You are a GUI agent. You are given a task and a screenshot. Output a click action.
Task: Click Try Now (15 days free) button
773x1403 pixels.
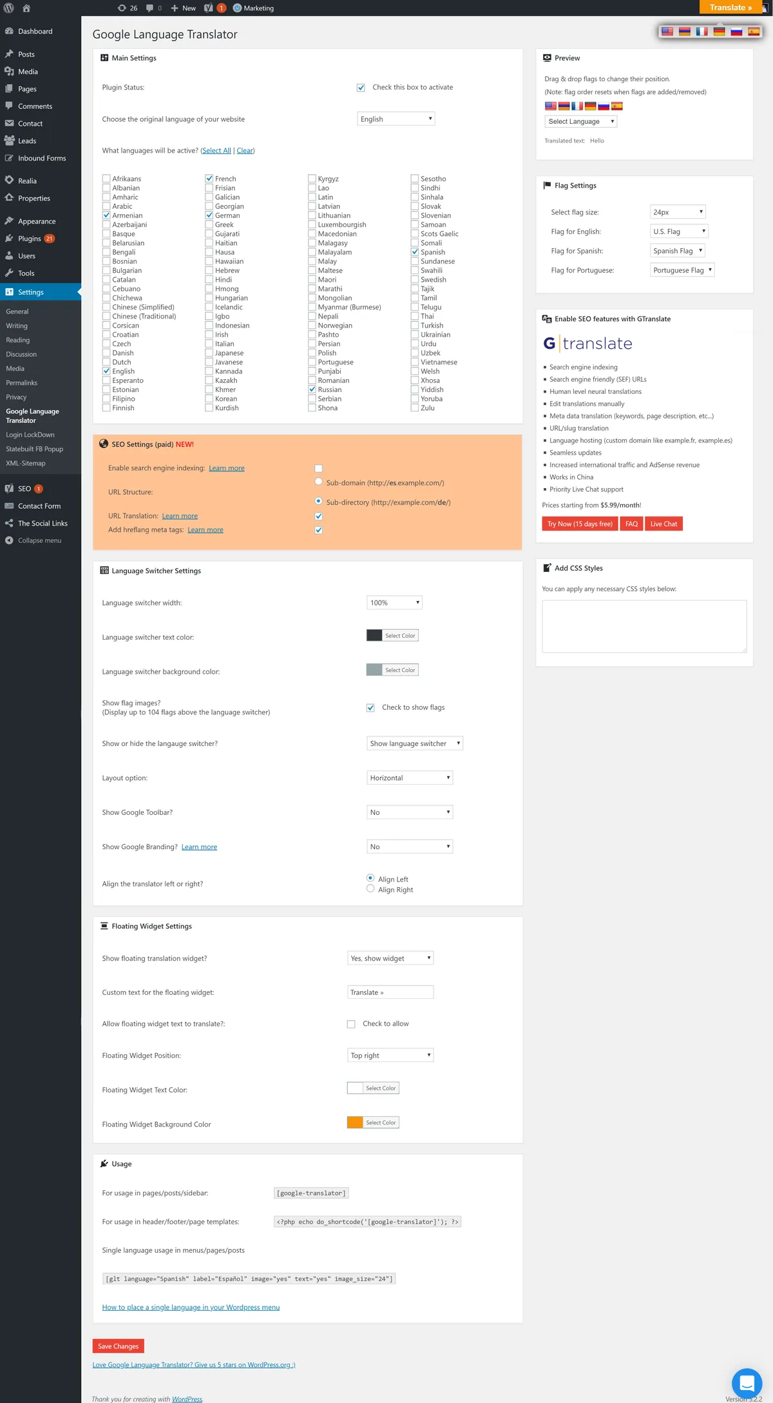(580, 524)
